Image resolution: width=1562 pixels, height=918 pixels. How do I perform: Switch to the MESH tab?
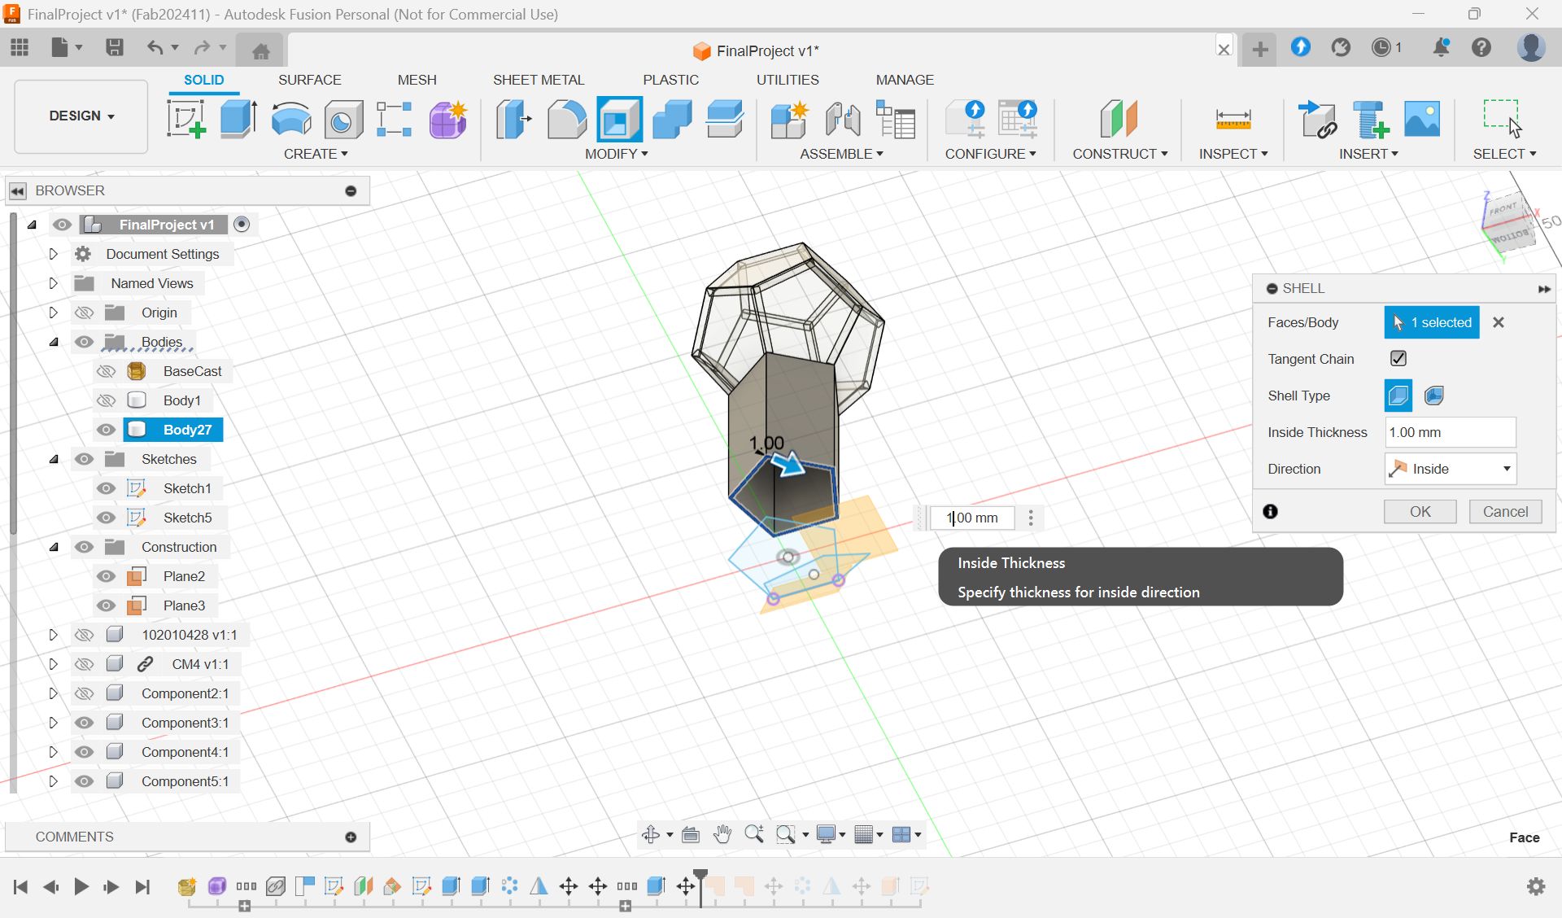click(417, 80)
